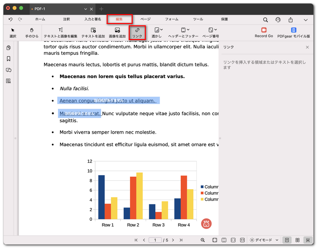Click the 画像を追加 (Add Image) tool
The width and height of the screenshot is (317, 248).
pyautogui.click(x=117, y=33)
